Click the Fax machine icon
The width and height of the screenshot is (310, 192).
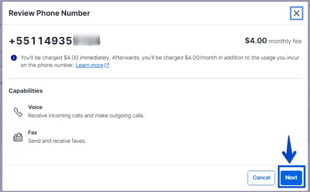point(18,137)
